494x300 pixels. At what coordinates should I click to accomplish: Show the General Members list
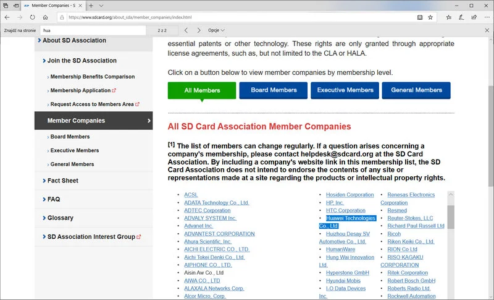(416, 90)
